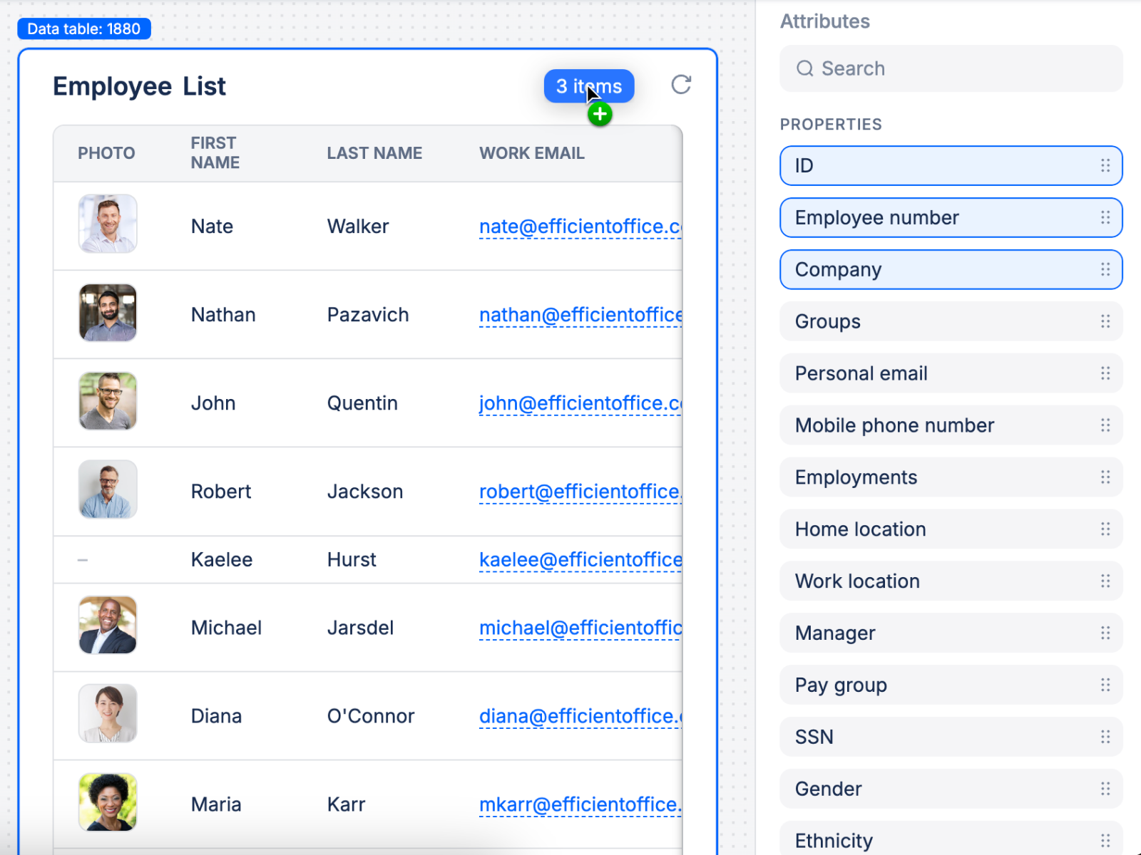Open Robert Jackson's email link

[580, 492]
